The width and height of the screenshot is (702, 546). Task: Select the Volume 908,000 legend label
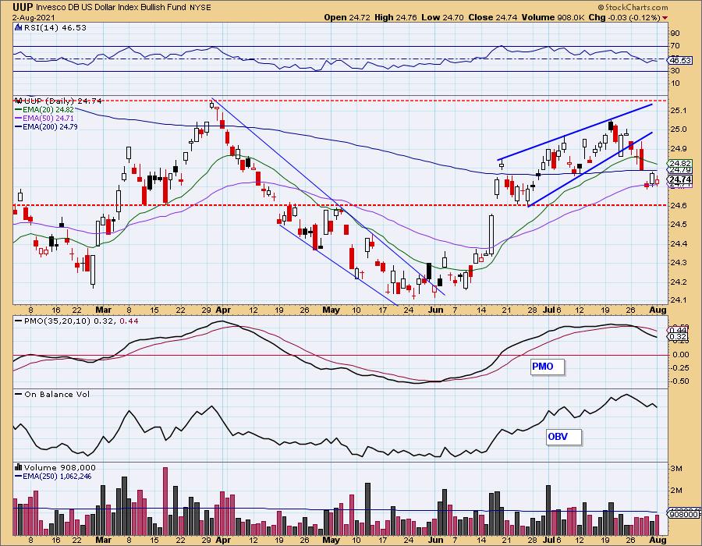59,468
